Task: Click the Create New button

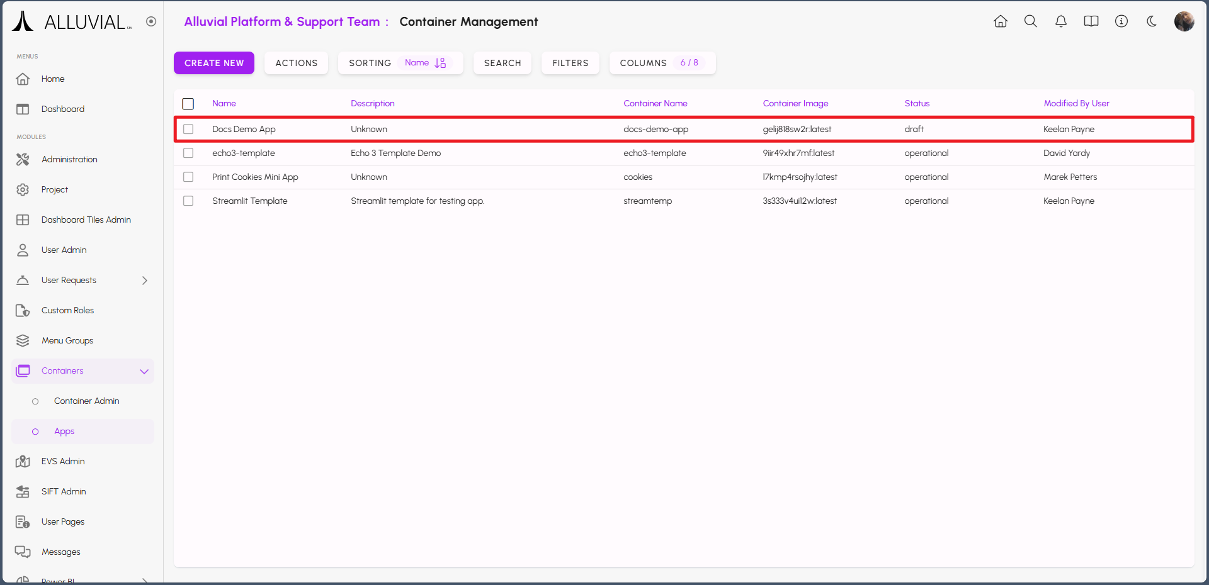Action: point(214,63)
